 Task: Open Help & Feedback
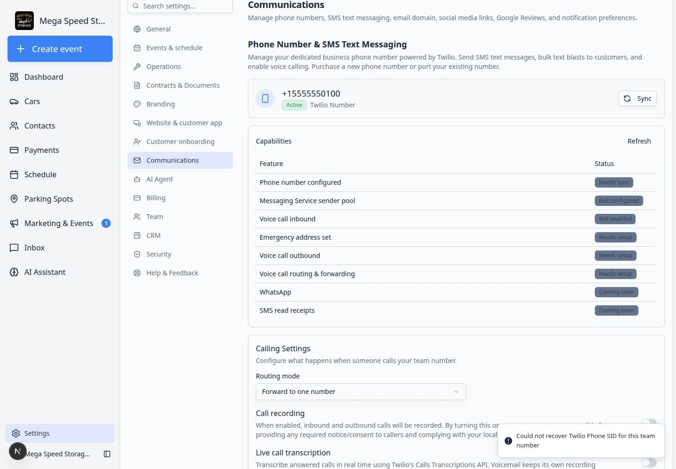(x=180, y=273)
